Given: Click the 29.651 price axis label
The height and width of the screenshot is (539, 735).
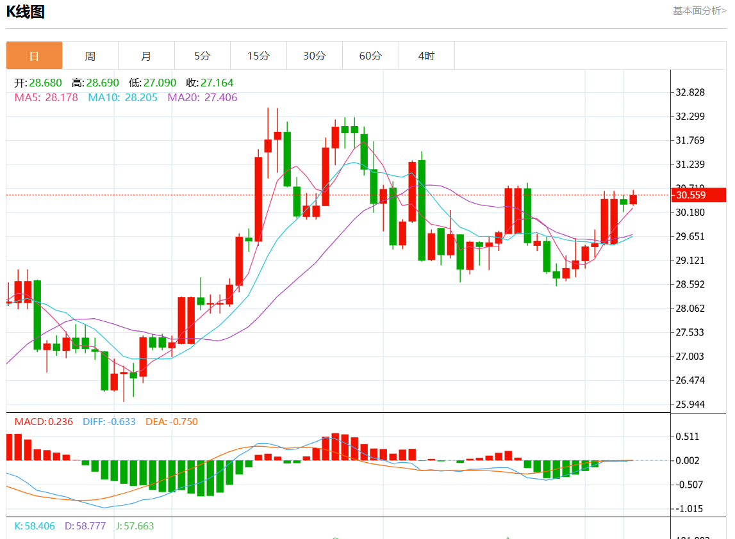Looking at the screenshot, I should click(690, 236).
